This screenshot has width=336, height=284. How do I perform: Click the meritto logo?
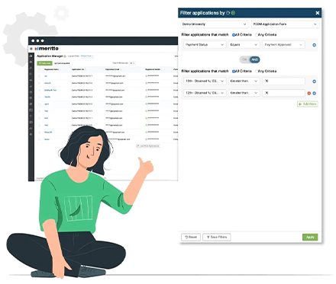click(x=47, y=49)
